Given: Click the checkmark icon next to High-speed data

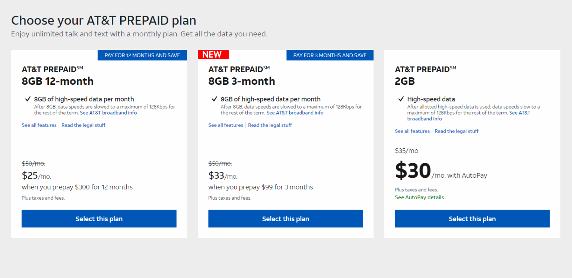Looking at the screenshot, I should (401, 99).
